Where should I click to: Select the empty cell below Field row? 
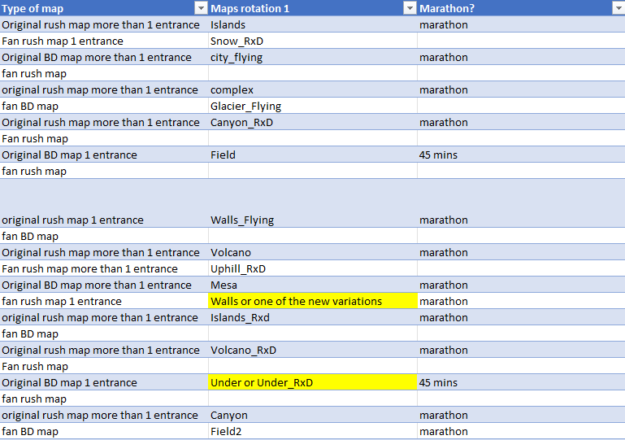pos(312,171)
